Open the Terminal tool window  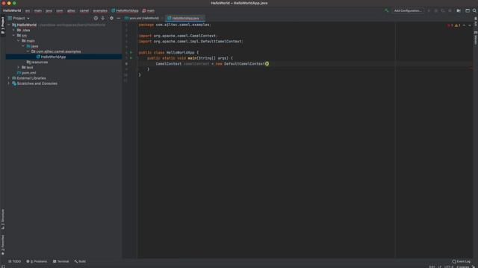60,261
